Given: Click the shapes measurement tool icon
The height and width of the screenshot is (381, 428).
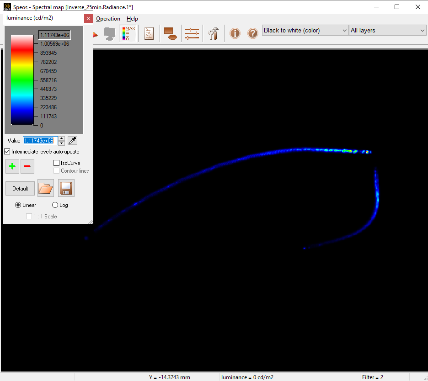Looking at the screenshot, I should click(171, 33).
